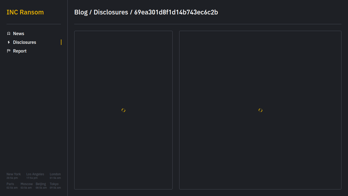Click the flag icon beside Report
The image size is (348, 196).
tap(9, 51)
